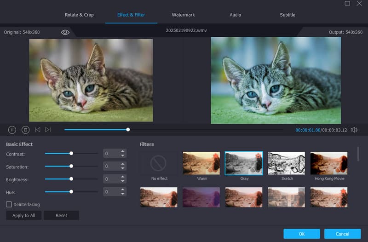
Task: Click the Contrast value input field
Action: coord(112,153)
